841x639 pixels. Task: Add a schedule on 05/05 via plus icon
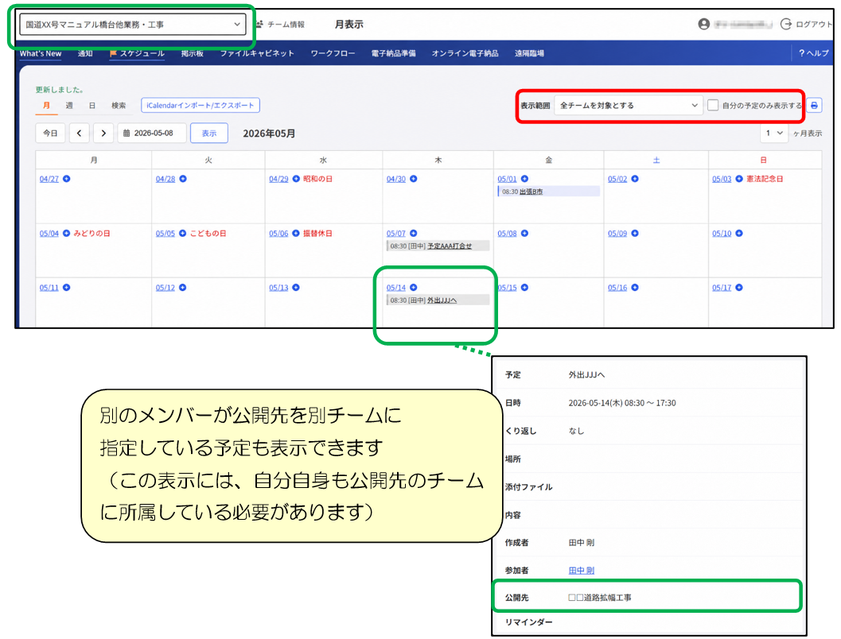click(x=183, y=234)
